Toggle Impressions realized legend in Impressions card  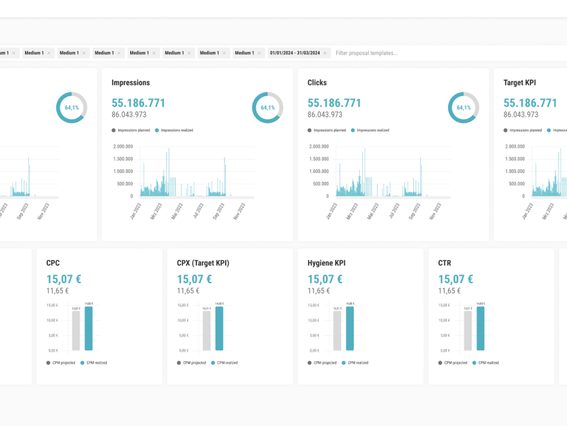[x=174, y=130]
